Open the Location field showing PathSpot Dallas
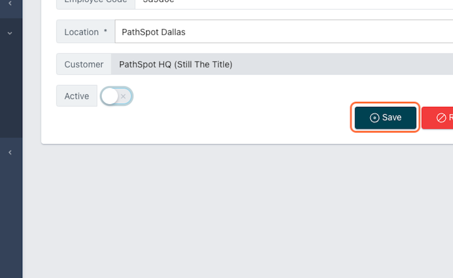This screenshot has height=278, width=453. click(x=284, y=32)
